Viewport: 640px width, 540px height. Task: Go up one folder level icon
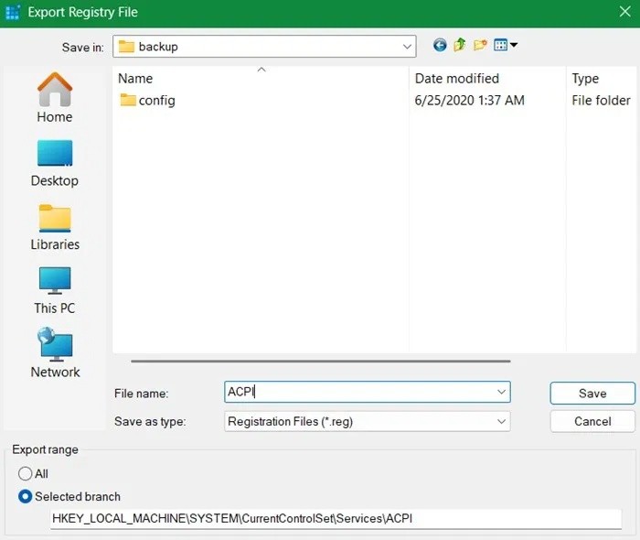460,46
